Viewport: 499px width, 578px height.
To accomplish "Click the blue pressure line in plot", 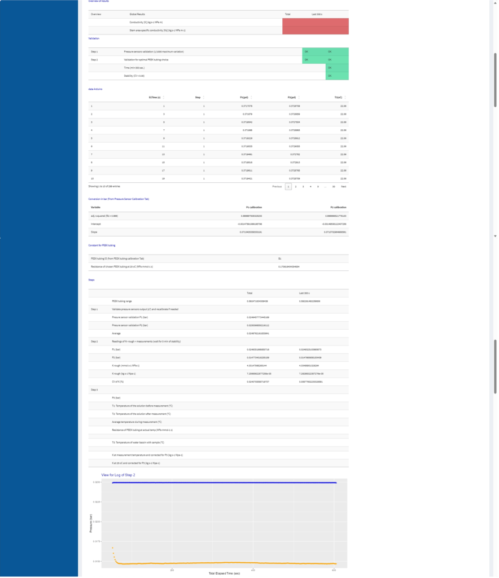I will tap(226, 483).
